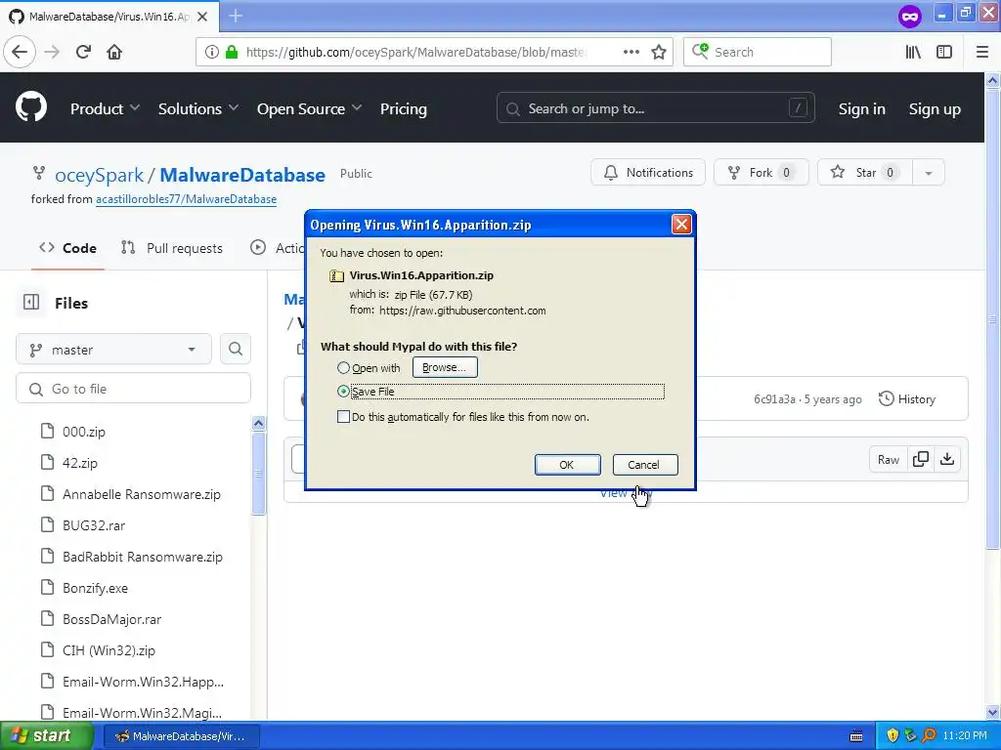Image resolution: width=1001 pixels, height=750 pixels.
Task: Reload the current page
Action: coord(83,52)
